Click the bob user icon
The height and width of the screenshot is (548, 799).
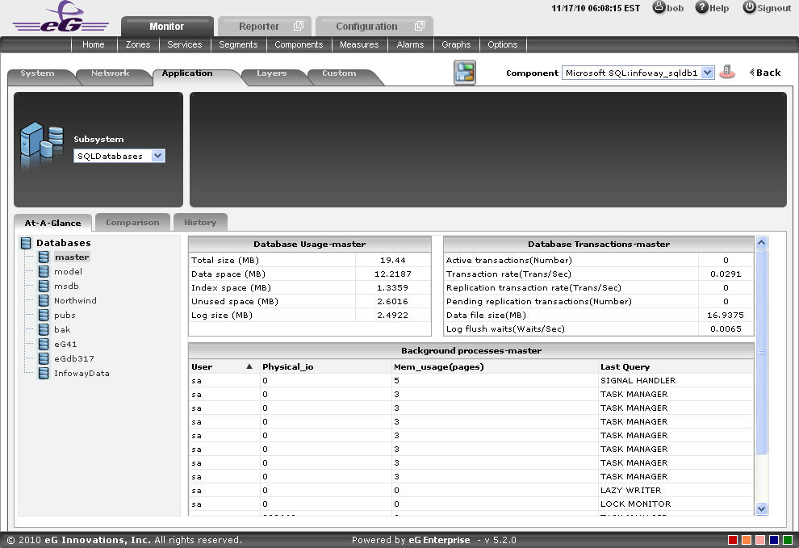[659, 7]
